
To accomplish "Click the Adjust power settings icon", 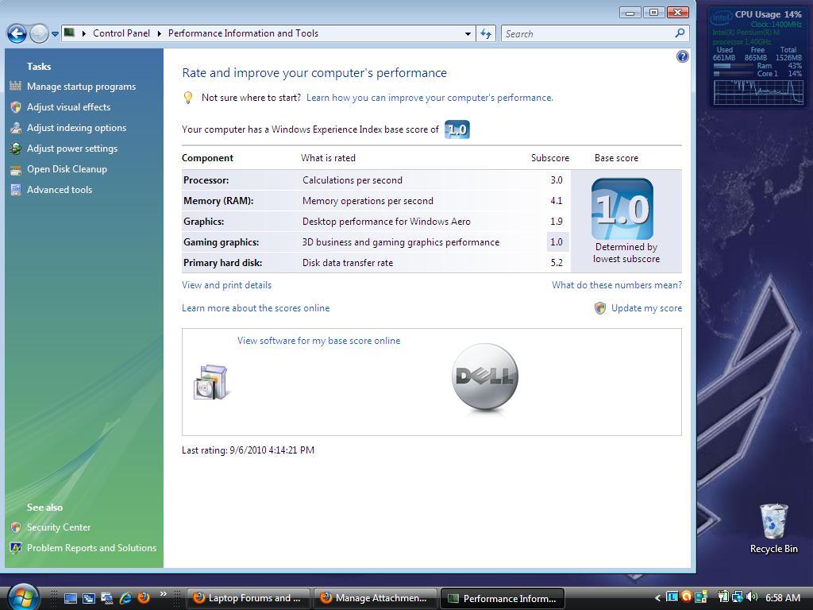I will pyautogui.click(x=16, y=149).
